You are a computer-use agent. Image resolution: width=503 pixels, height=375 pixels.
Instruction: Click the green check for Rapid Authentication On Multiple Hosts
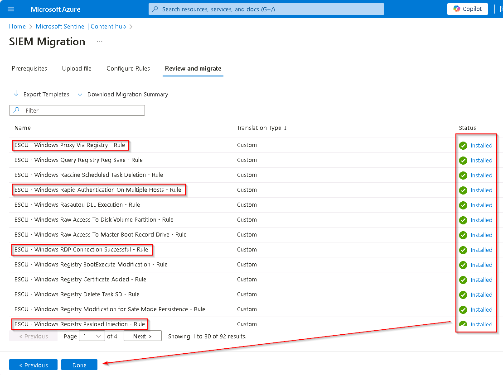click(x=463, y=190)
